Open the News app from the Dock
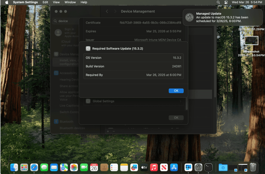The height and width of the screenshot is (174, 265). [x=164, y=167]
